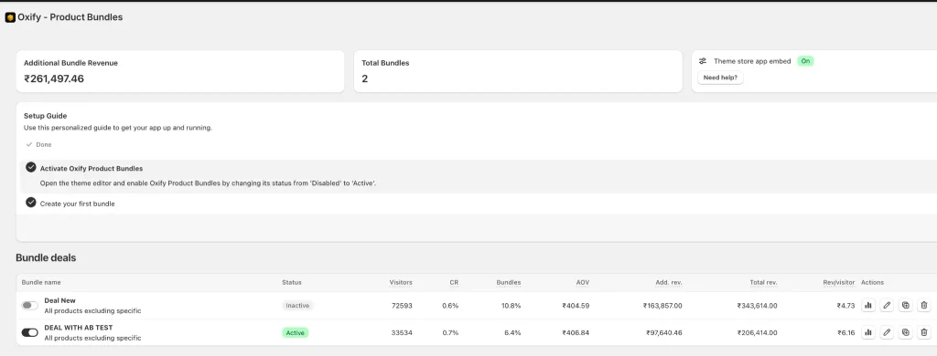The width and height of the screenshot is (937, 356).
Task: Click the AOV column header
Action: coord(583,282)
